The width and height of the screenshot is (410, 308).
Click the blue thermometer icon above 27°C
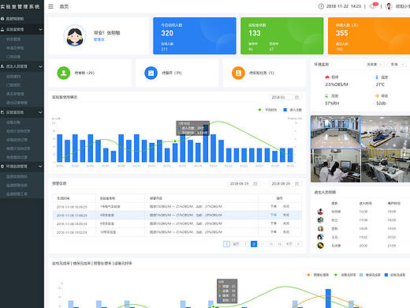coord(377,77)
